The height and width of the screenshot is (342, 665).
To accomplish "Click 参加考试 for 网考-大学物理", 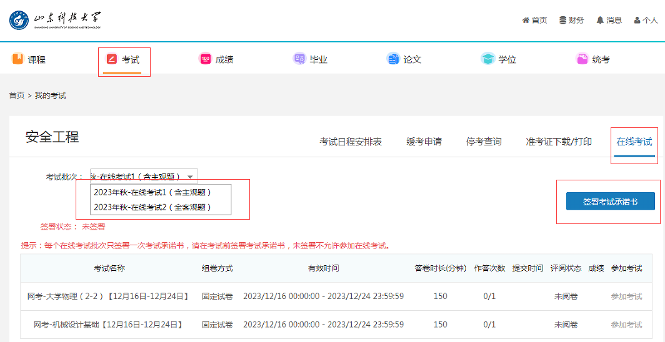I will (626, 296).
